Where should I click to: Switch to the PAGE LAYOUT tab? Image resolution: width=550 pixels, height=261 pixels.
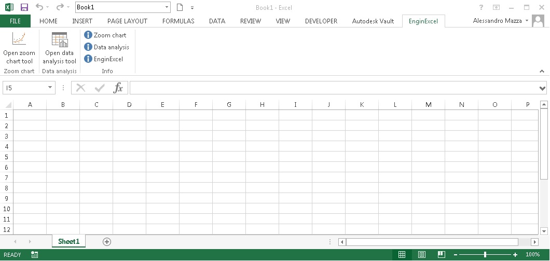point(127,21)
